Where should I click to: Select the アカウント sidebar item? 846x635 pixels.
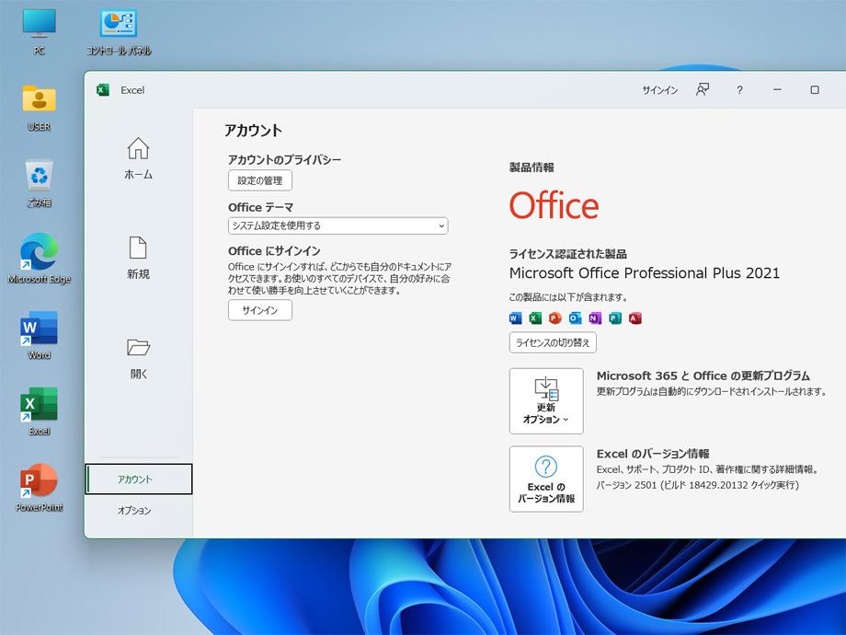(139, 479)
